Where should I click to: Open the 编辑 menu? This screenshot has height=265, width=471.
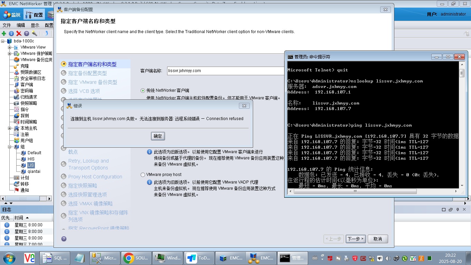[21, 25]
